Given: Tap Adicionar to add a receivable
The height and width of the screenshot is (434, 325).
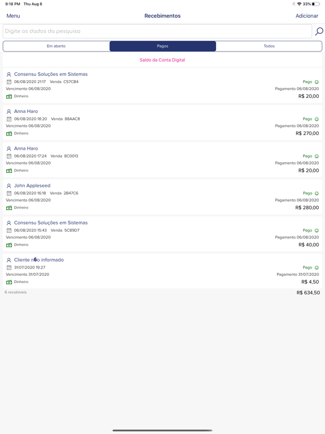Looking at the screenshot, I should coord(307,16).
